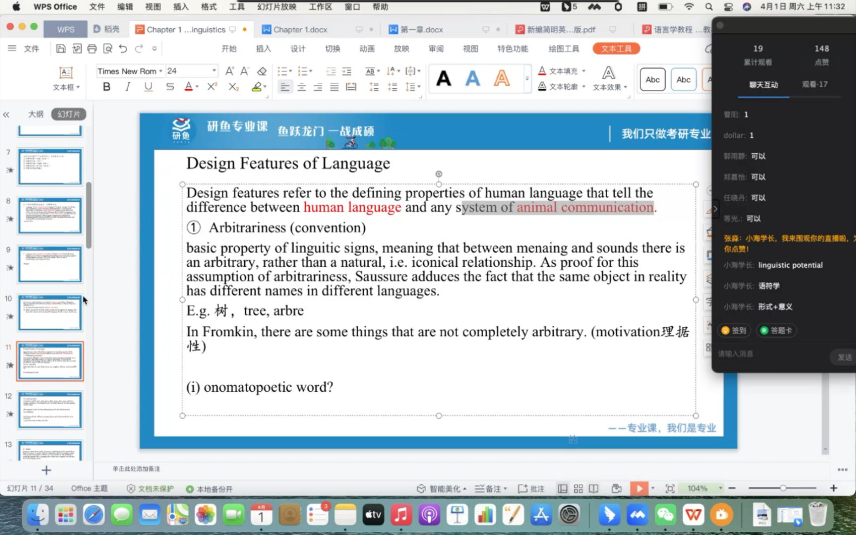Apply superscript formatting

[x=212, y=87]
